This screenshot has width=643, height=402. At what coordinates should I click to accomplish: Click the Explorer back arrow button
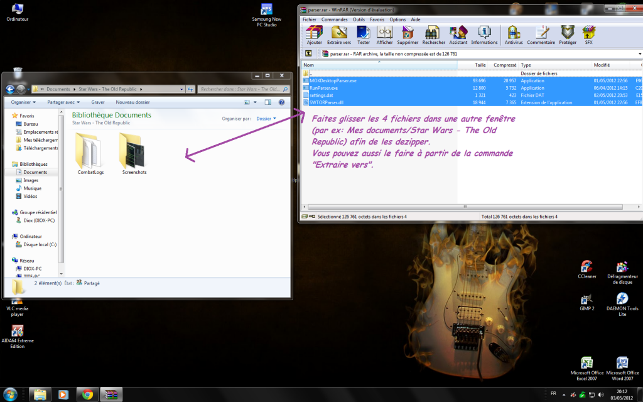coord(10,89)
